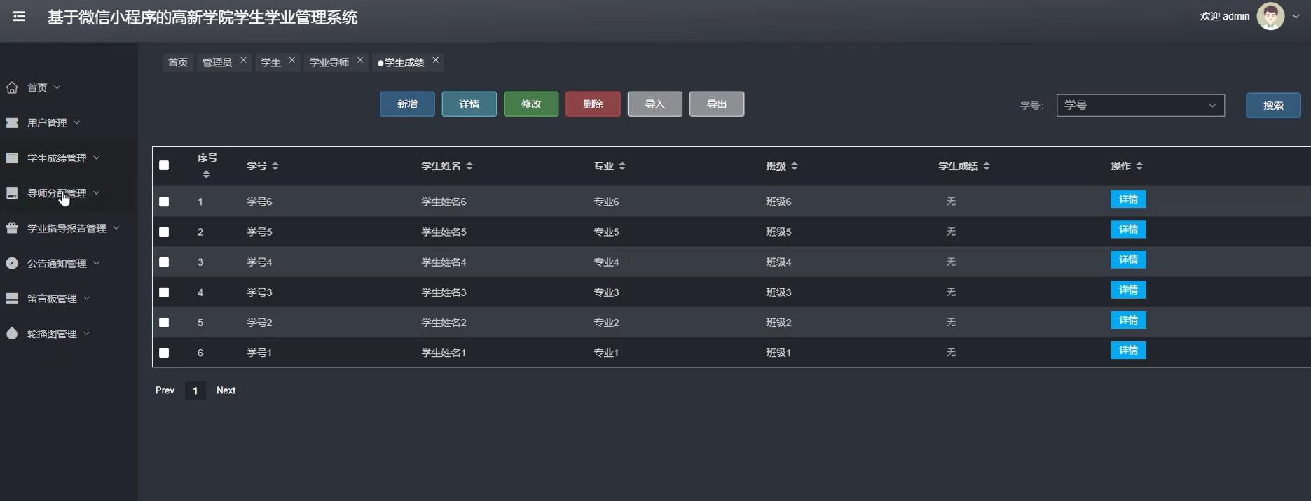Check the row for 学号2
The image size is (1311, 501).
[164, 323]
